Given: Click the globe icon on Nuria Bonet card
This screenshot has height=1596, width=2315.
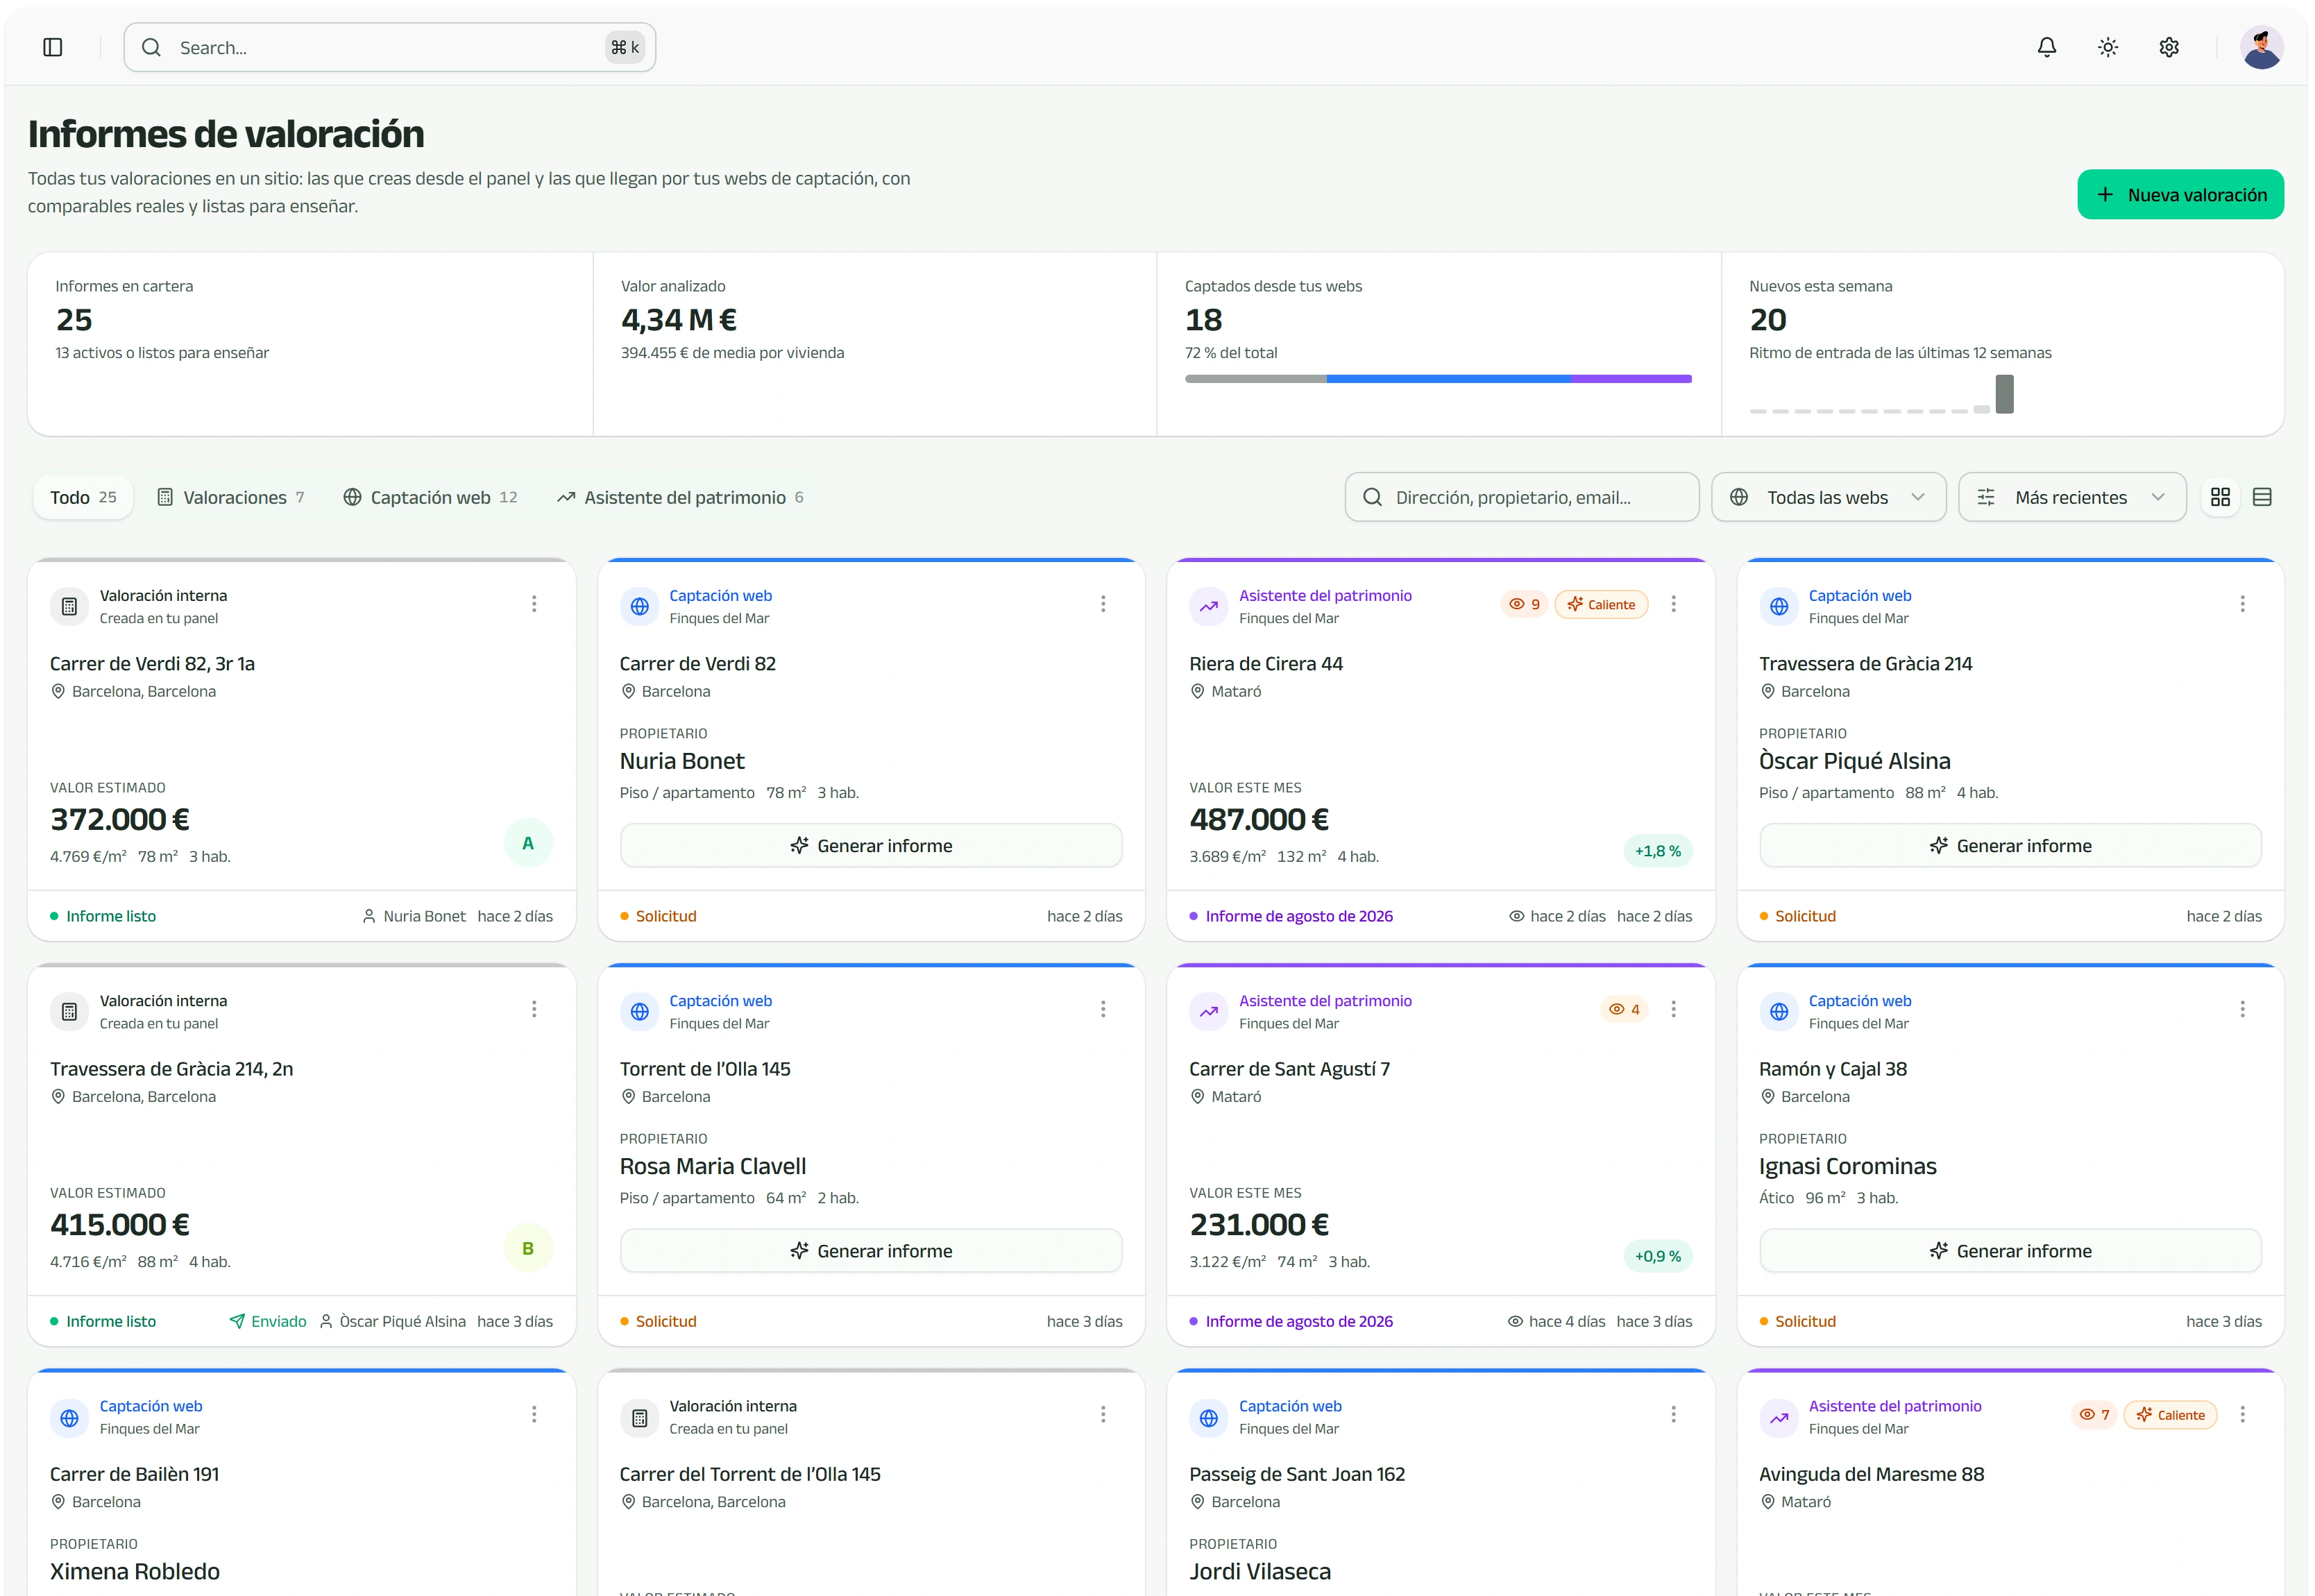Looking at the screenshot, I should [639, 606].
